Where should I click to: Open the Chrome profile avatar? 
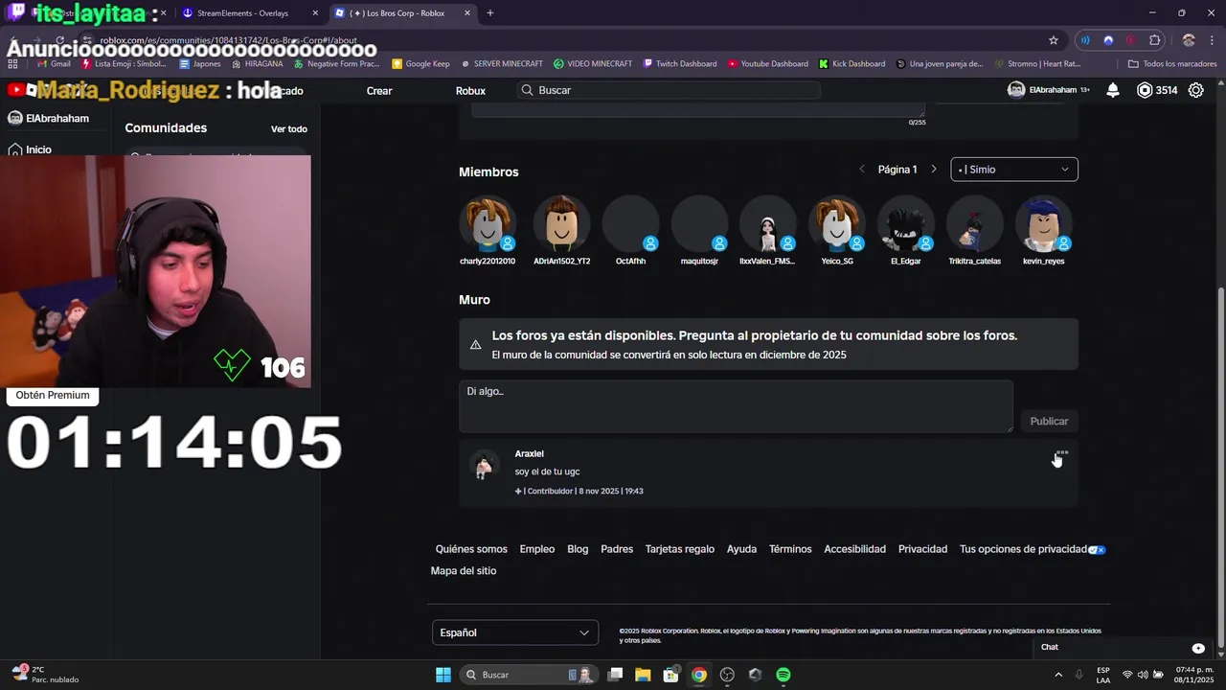[1189, 40]
